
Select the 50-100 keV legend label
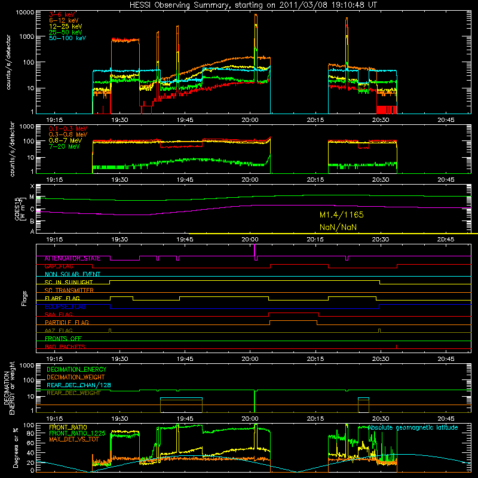coord(68,38)
